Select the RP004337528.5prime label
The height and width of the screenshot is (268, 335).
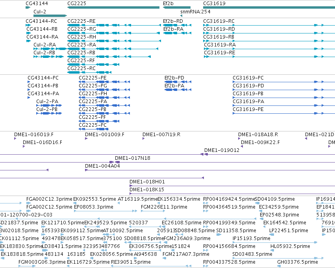(229, 262)
